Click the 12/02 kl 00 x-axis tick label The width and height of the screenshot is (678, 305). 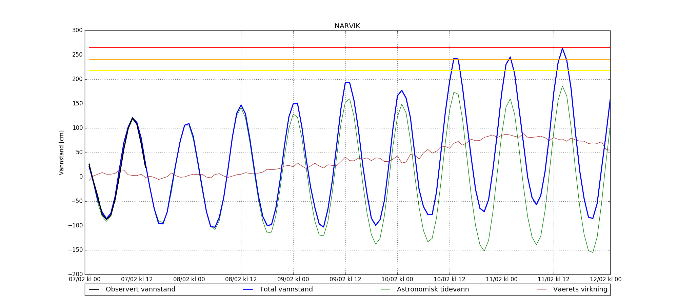pyautogui.click(x=606, y=280)
